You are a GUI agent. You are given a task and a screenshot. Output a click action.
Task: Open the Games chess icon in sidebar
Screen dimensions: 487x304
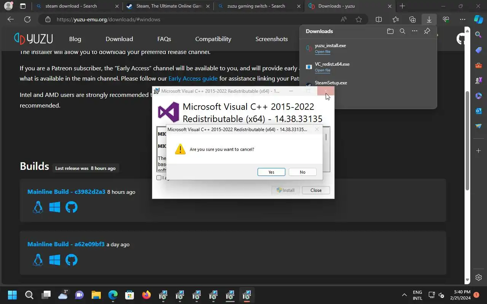tap(479, 81)
